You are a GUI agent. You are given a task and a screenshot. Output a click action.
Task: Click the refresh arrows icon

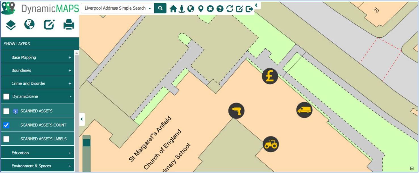[x=229, y=9]
